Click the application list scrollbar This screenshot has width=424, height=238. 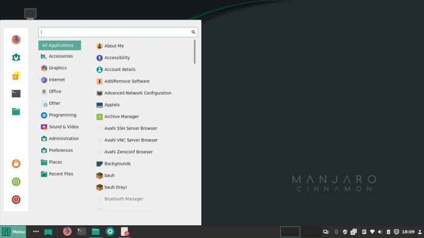point(195,52)
